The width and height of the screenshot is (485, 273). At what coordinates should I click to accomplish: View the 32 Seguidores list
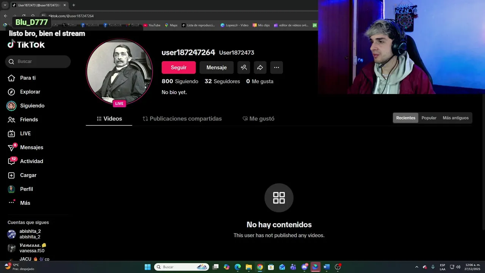(x=222, y=82)
